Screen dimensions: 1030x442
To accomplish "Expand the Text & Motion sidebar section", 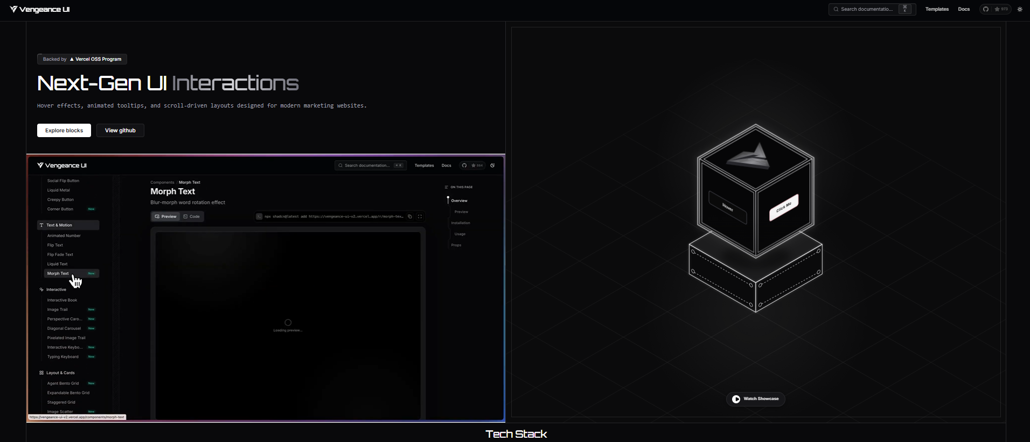I will tap(68, 225).
